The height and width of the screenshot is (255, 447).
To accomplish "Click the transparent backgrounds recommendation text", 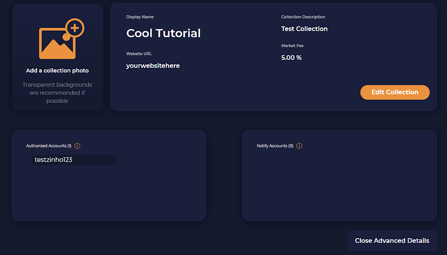I will (x=58, y=93).
